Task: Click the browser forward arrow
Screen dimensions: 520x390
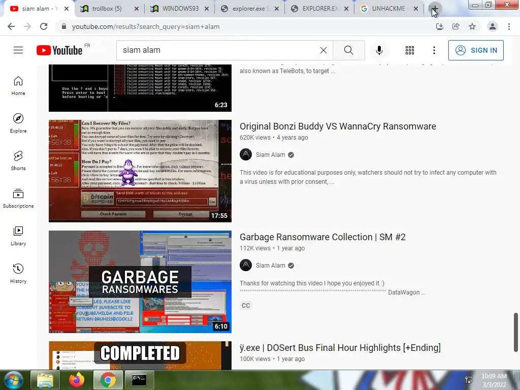Action: (27, 26)
